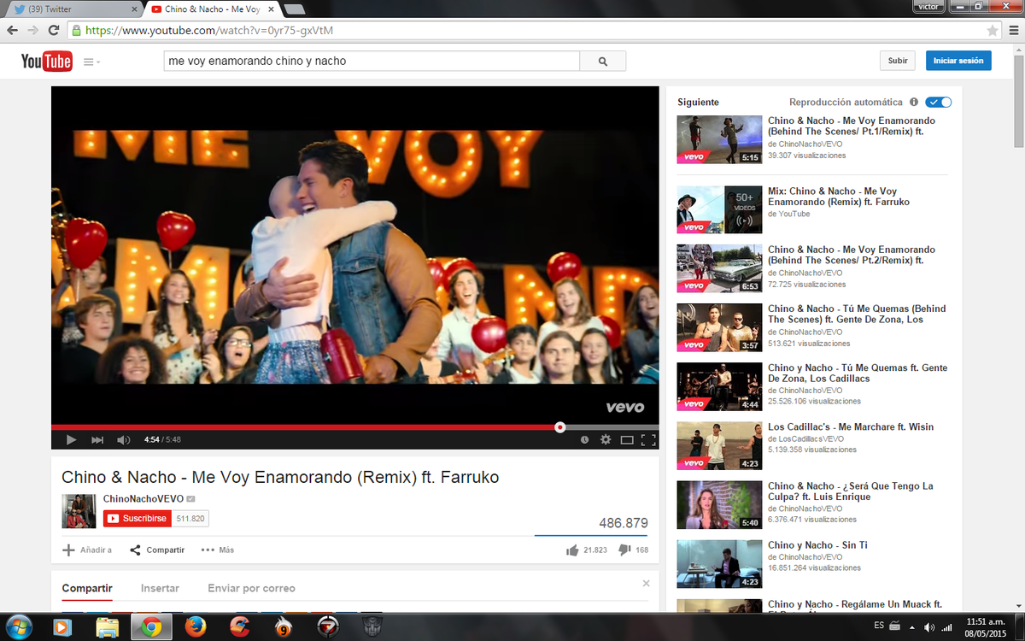Bookmark this page with star icon
Screen dimensions: 1025x641
click(992, 30)
